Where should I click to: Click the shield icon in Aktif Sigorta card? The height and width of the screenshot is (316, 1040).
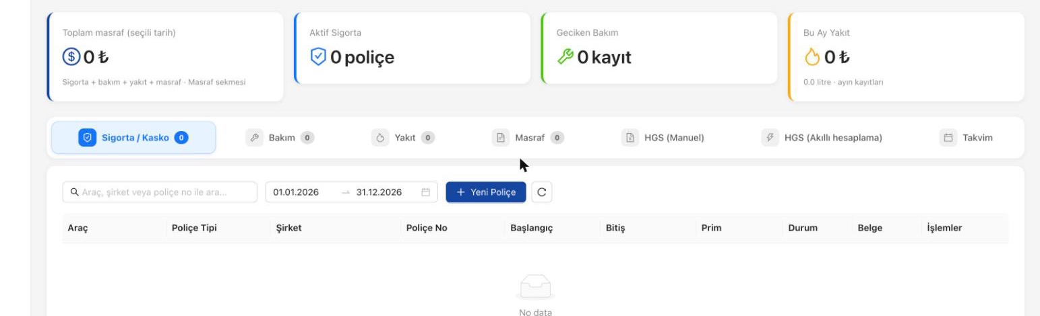(317, 58)
